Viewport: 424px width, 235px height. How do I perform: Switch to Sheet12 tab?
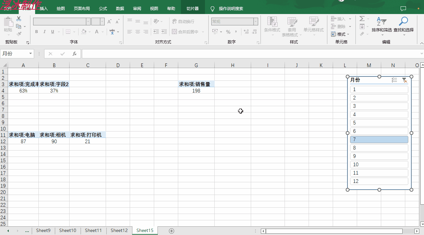(119, 230)
